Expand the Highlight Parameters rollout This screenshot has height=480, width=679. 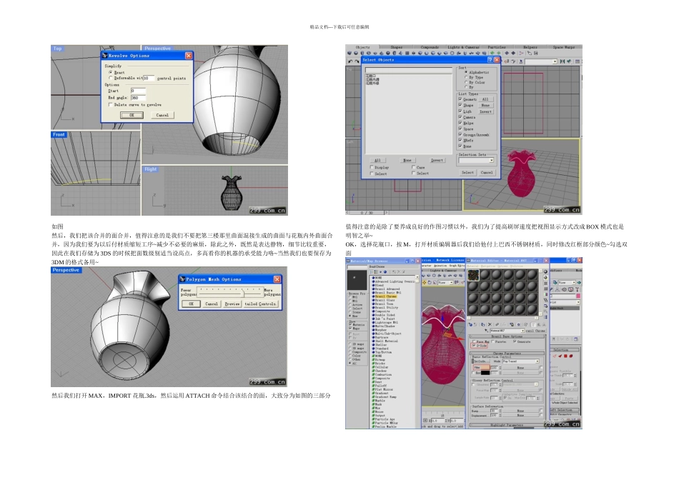click(506, 426)
